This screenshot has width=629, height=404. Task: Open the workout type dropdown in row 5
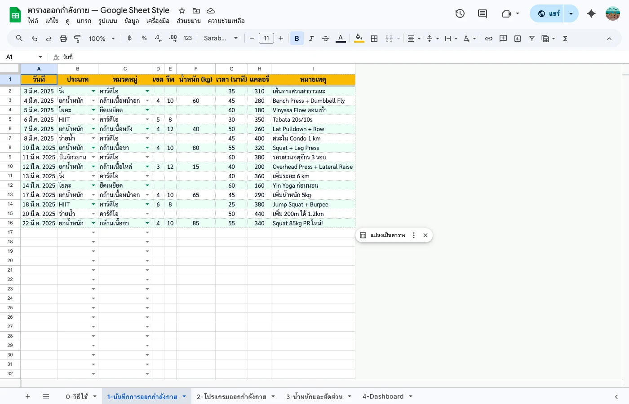[x=93, y=119]
